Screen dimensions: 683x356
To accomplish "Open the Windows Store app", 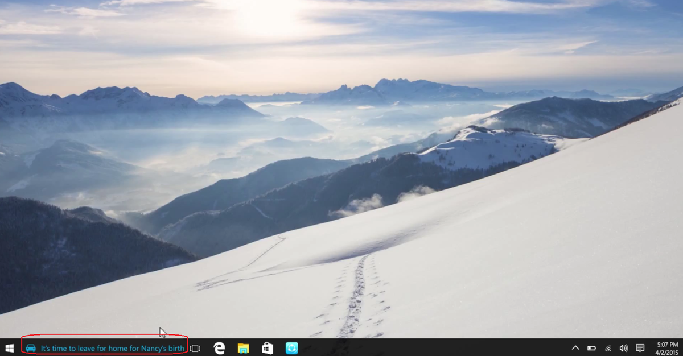I will (x=266, y=346).
